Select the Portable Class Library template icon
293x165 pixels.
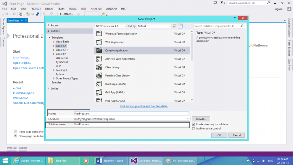point(99,76)
